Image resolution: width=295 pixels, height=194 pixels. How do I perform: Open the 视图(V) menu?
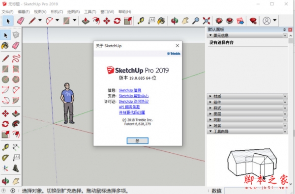(40, 12)
